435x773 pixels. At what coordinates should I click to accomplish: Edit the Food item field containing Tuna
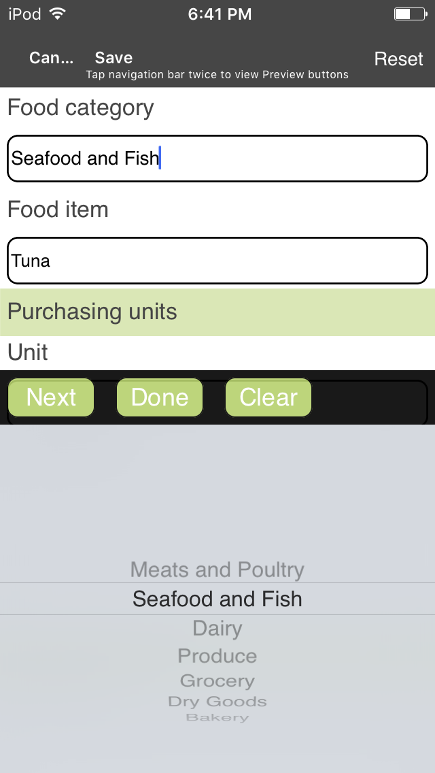(217, 261)
